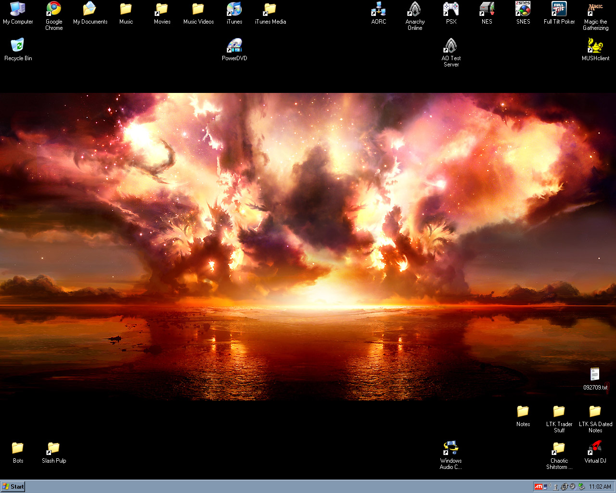
Task: Open the AO Test Server shortcut
Action: pyautogui.click(x=451, y=46)
